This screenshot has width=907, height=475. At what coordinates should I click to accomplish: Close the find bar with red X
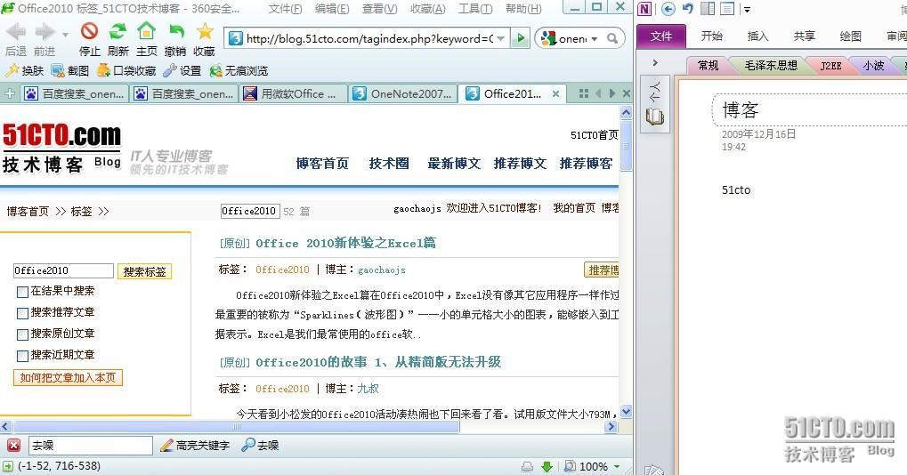coord(13,445)
